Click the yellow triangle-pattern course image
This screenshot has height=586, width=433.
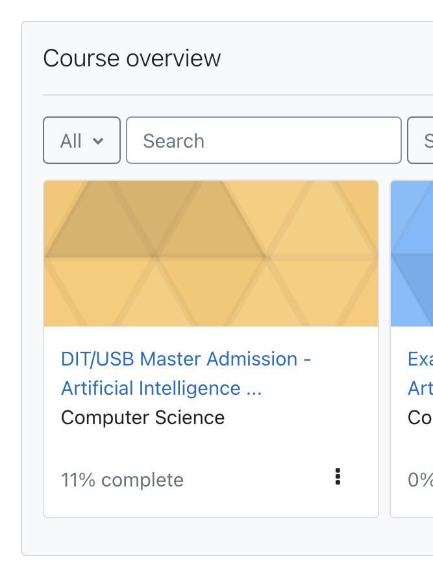coord(211,254)
